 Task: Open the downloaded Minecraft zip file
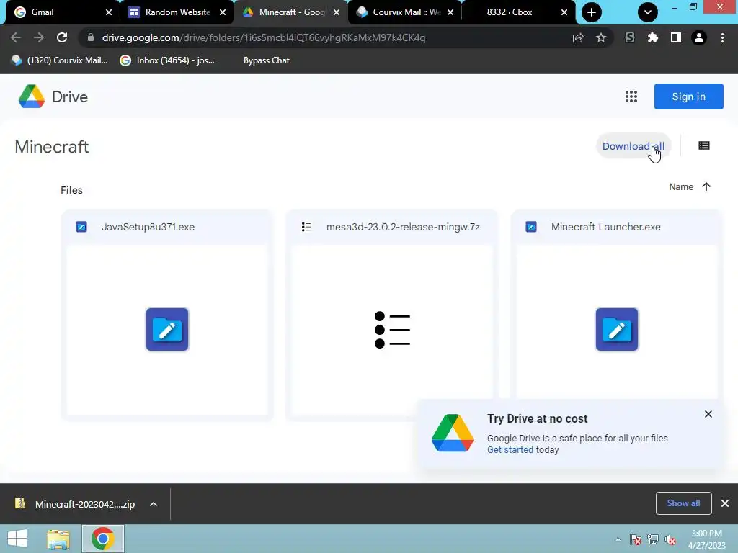(75, 504)
